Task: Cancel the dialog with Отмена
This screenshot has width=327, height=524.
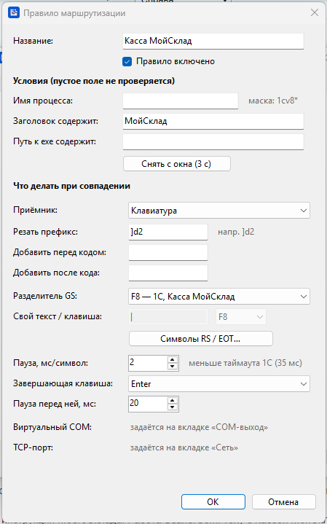Action: click(x=283, y=501)
